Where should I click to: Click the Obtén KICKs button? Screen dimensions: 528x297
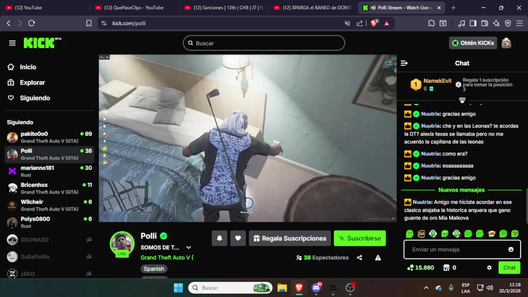(473, 43)
